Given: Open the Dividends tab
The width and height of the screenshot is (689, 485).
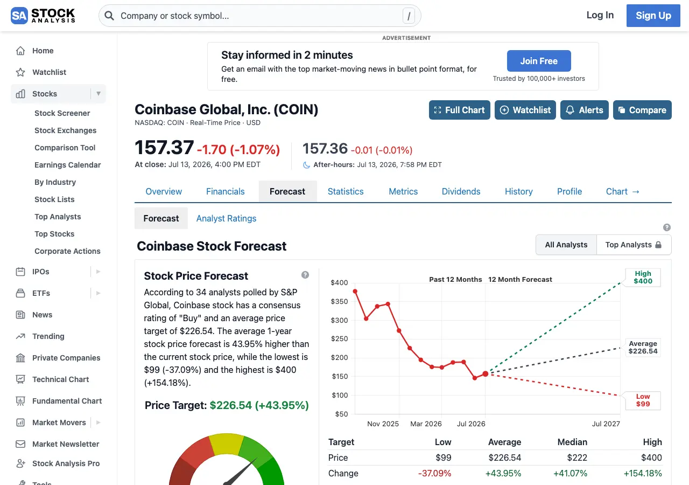Looking at the screenshot, I should point(461,191).
